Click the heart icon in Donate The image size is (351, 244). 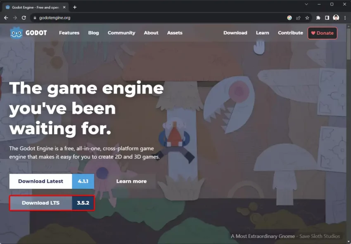(x=313, y=33)
